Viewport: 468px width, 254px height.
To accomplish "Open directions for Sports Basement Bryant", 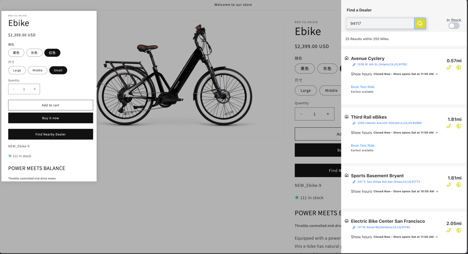I will click(x=459, y=185).
